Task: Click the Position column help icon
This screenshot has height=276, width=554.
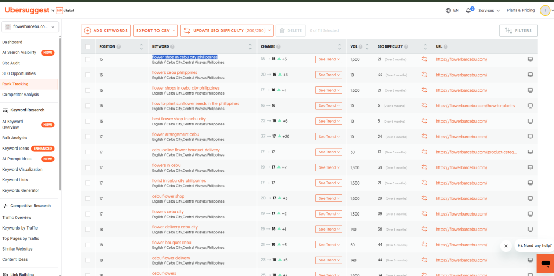Action: click(x=118, y=46)
